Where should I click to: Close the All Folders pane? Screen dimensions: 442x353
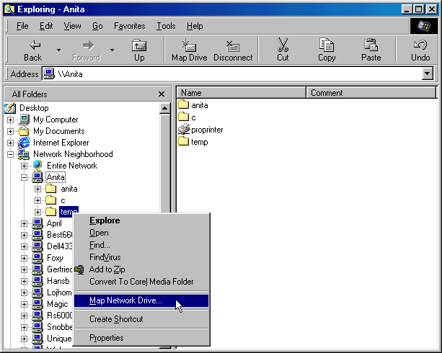162,94
